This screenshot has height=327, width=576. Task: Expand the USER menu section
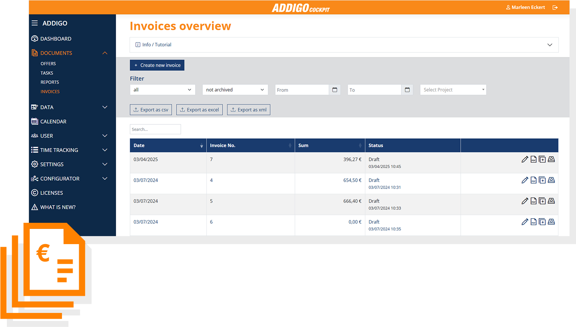[x=105, y=136]
